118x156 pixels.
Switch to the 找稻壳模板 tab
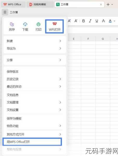[x=40, y=4]
